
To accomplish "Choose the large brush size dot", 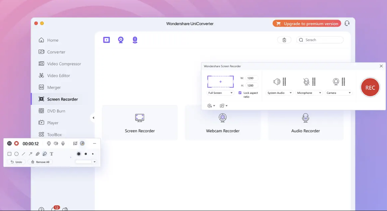I will pyautogui.click(x=79, y=154).
